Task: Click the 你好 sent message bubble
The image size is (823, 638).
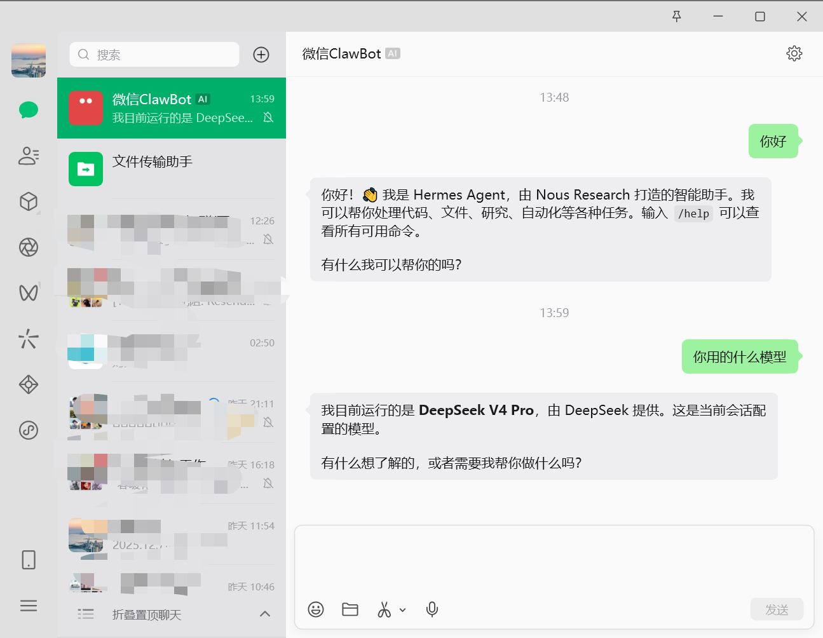Action: coord(773,141)
